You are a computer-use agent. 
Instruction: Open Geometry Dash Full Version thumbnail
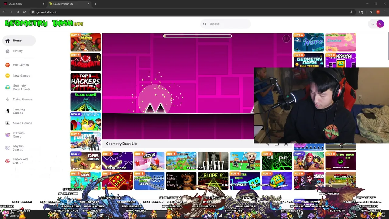[x=309, y=60]
